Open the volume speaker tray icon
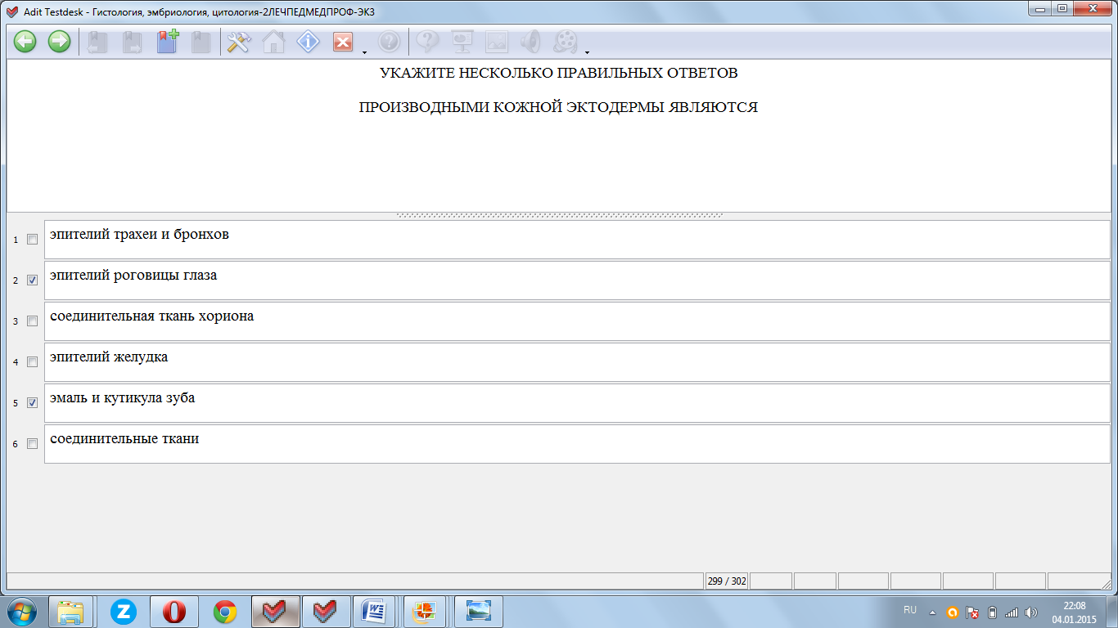Image resolution: width=1118 pixels, height=628 pixels. (x=1030, y=612)
